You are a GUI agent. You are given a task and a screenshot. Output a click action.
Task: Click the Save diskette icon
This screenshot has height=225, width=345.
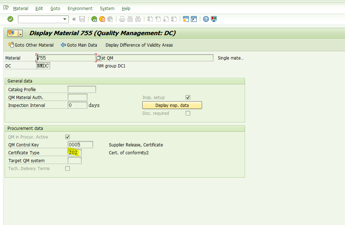tap(82, 19)
